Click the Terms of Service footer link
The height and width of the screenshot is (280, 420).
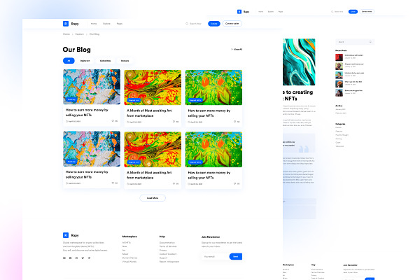[x=168, y=246]
